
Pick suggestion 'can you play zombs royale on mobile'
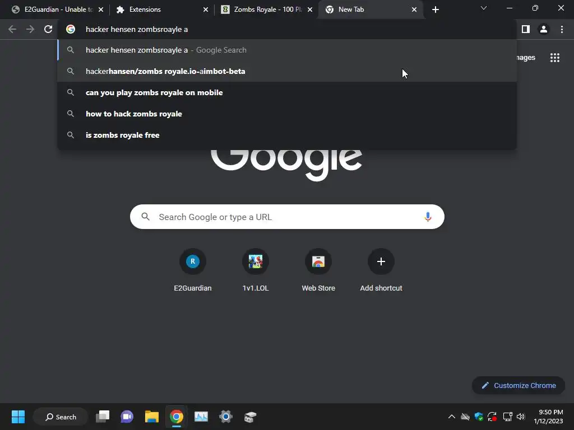click(287, 92)
